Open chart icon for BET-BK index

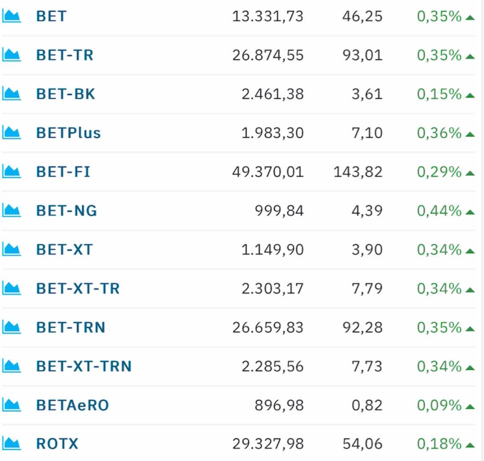click(11, 94)
